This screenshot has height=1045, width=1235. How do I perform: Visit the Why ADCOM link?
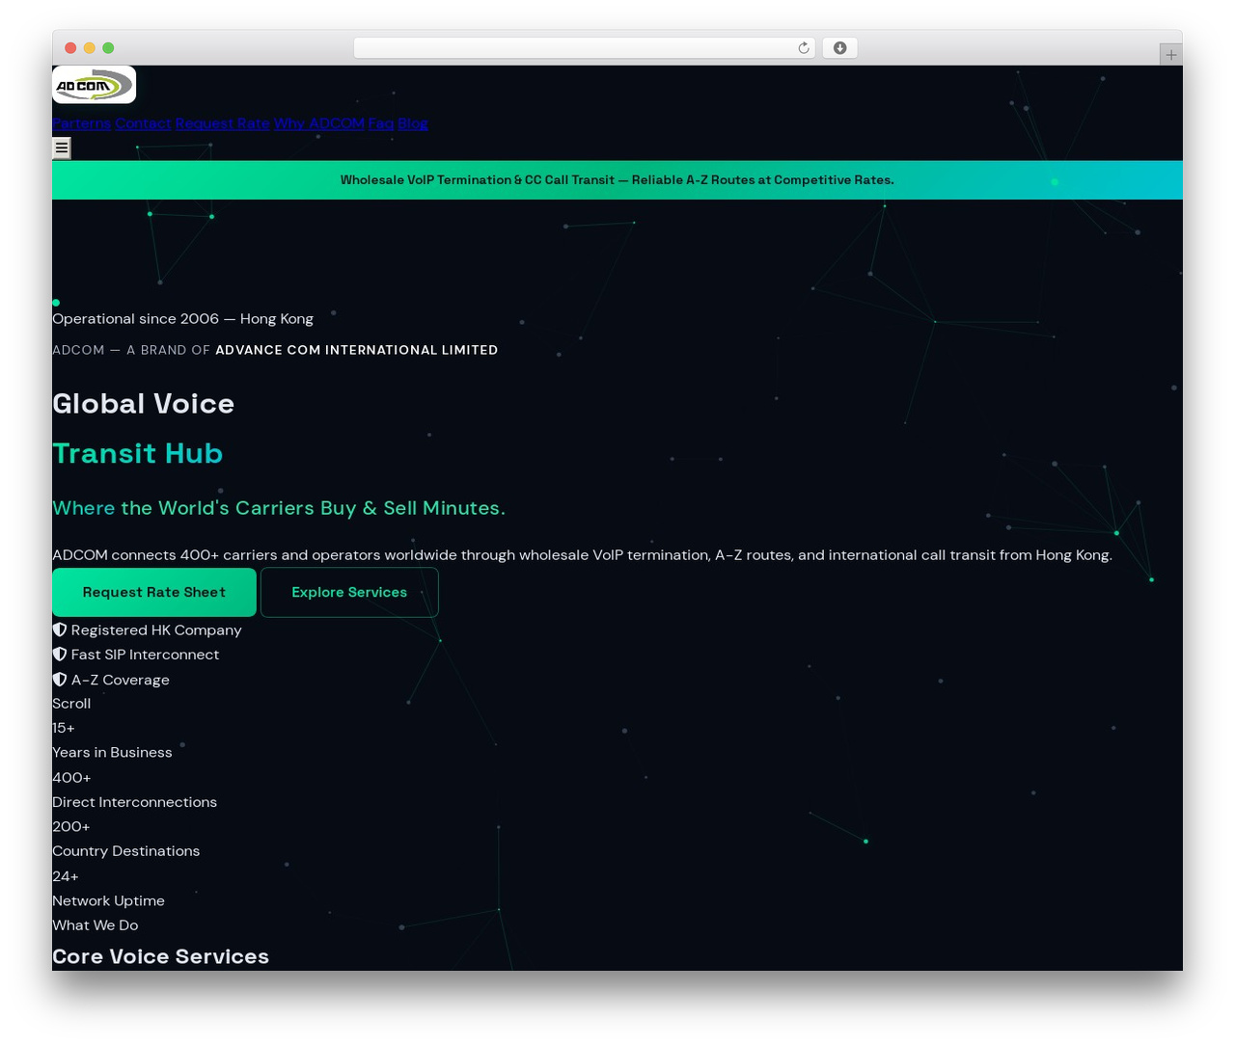[318, 123]
